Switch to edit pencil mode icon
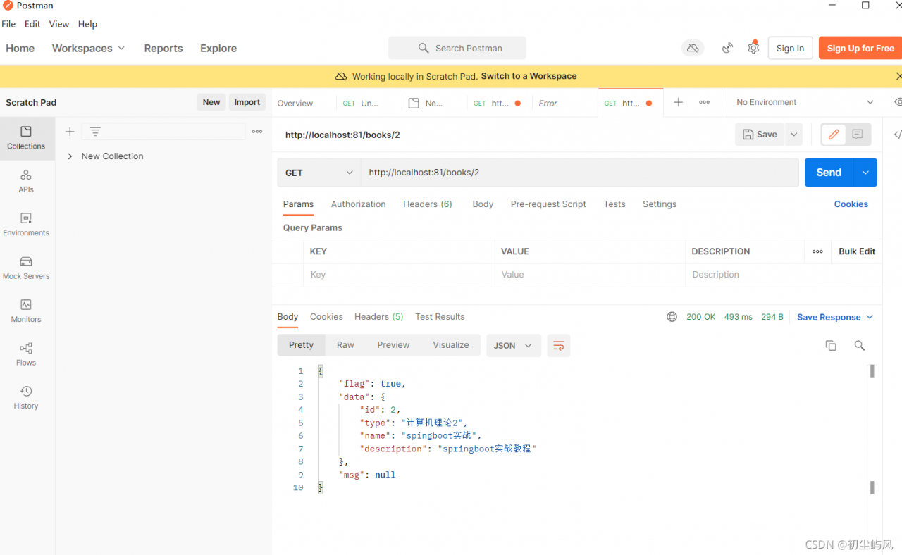The height and width of the screenshot is (555, 902). [834, 134]
